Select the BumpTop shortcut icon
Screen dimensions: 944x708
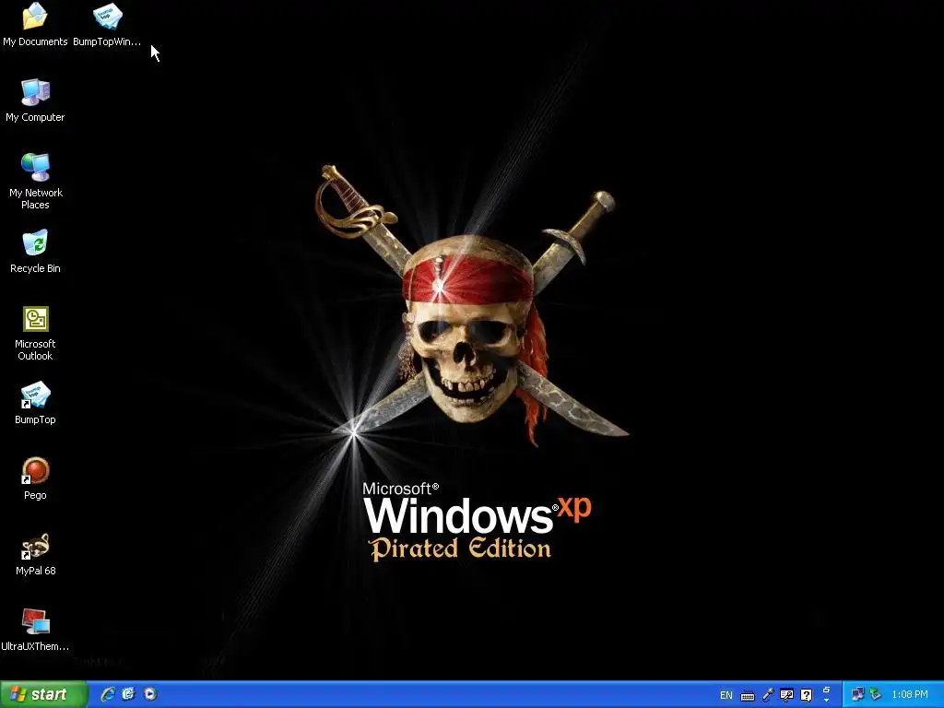point(35,402)
